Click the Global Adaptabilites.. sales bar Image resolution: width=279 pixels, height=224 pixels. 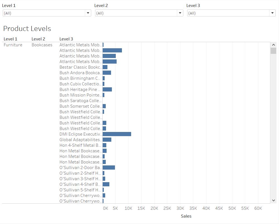point(107,140)
